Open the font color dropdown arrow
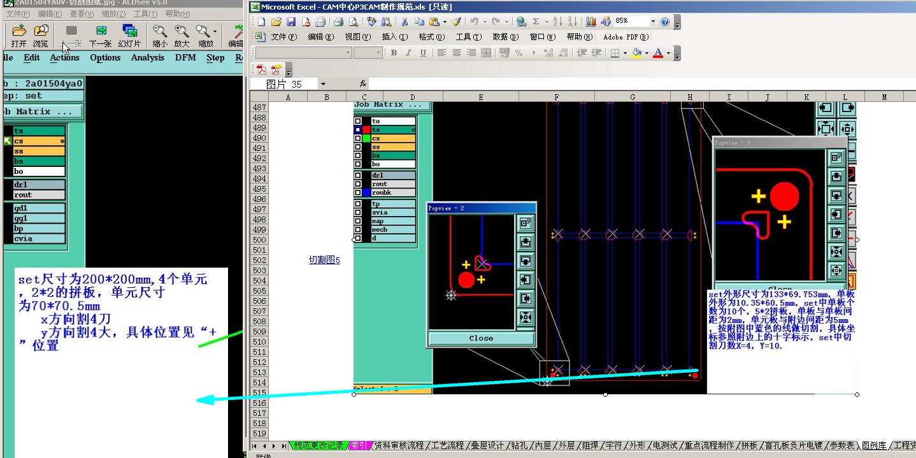 point(668,53)
